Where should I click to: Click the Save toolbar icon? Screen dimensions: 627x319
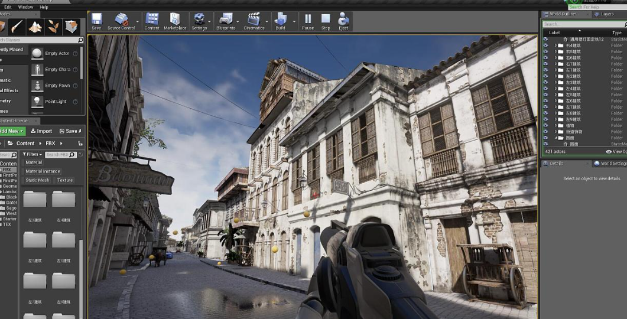(x=96, y=19)
